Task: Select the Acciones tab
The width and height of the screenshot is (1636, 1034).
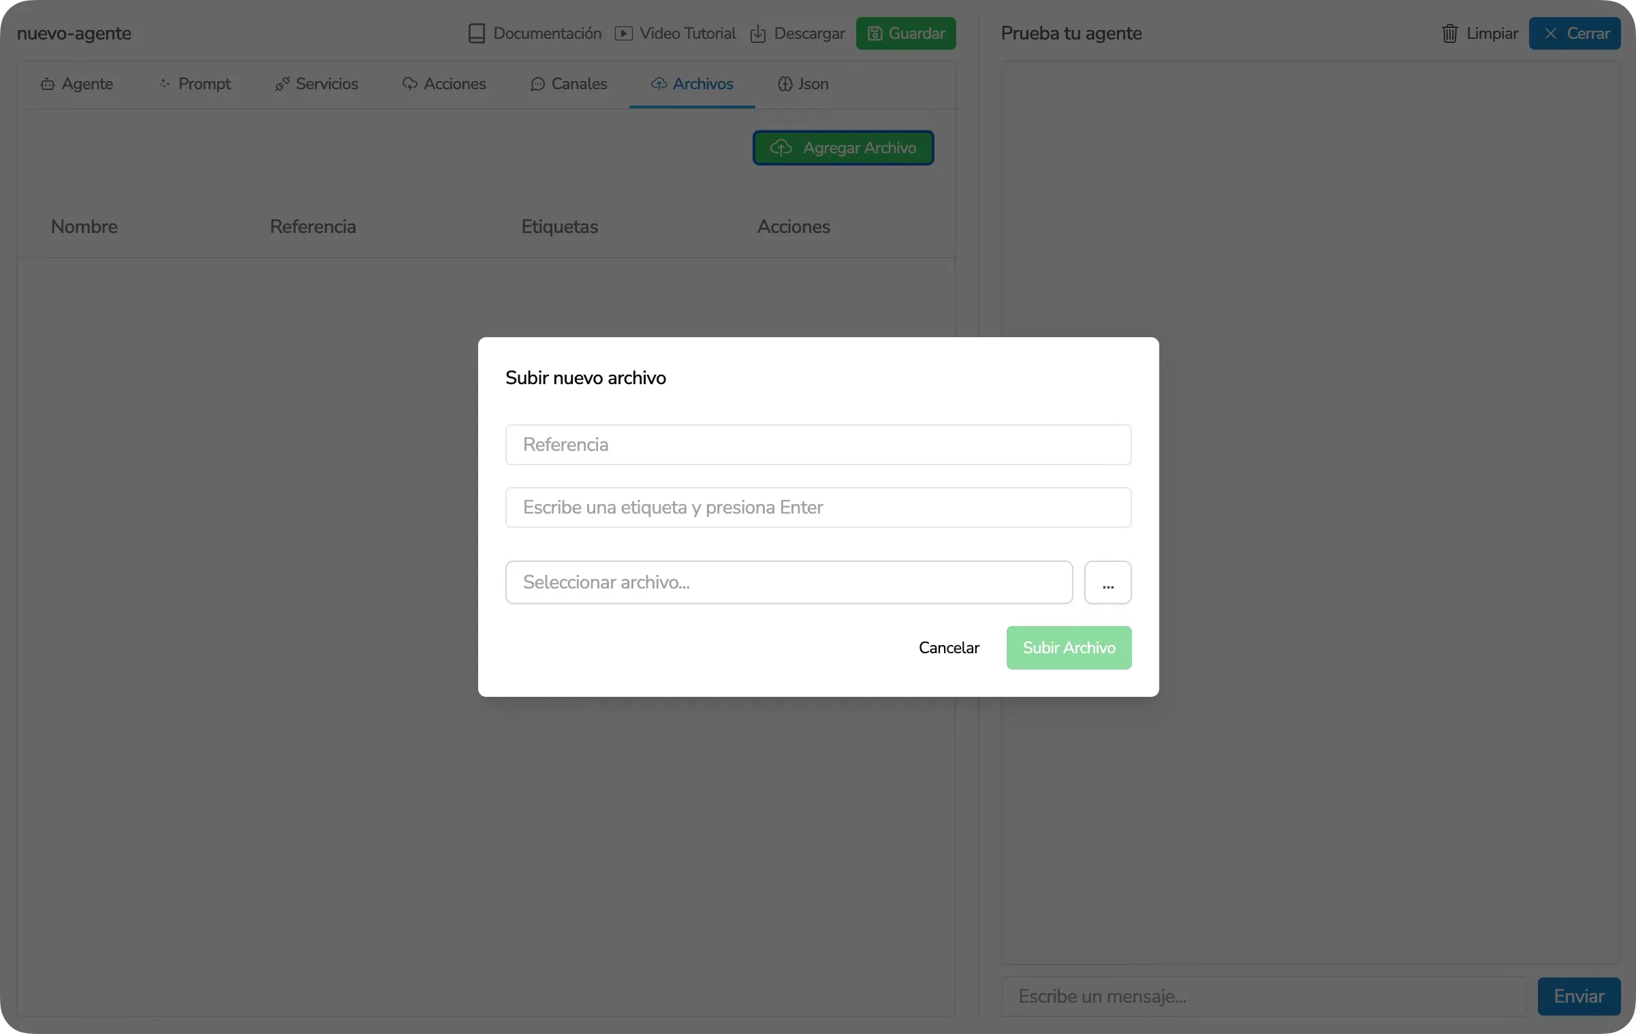Action: point(444,84)
